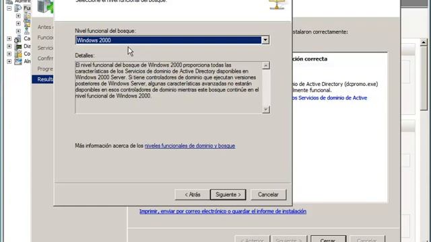Click the Dia diagnostics tree icon

tap(18, 46)
